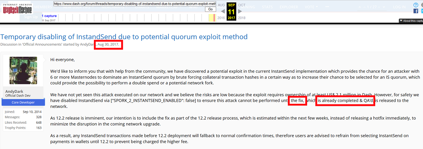The height and width of the screenshot is (149, 423).
Task: Click AndyDark's avatar image
Action: [x=23, y=71]
